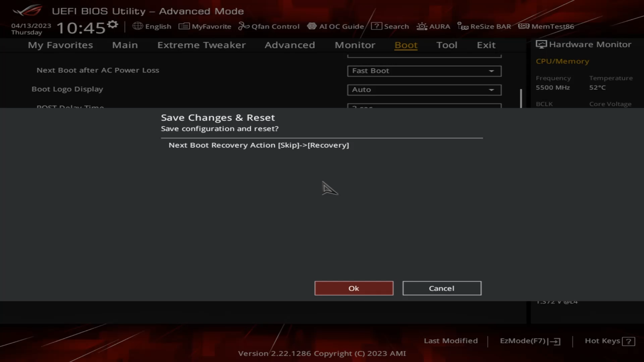Open the English language selector globe icon
The height and width of the screenshot is (362, 644).
click(x=138, y=26)
